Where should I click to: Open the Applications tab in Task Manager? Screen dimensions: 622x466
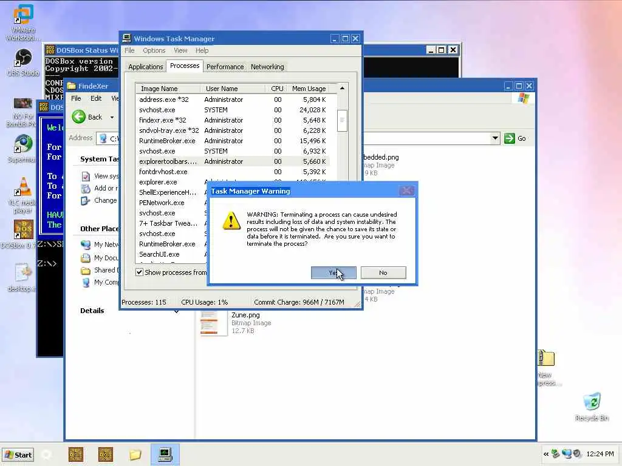(146, 67)
